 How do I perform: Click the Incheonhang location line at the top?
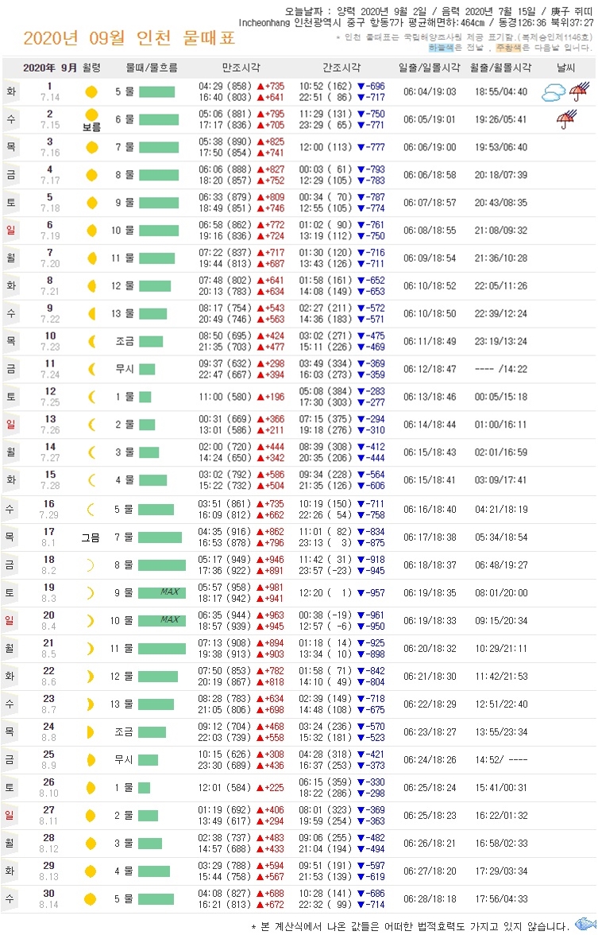coord(416,22)
